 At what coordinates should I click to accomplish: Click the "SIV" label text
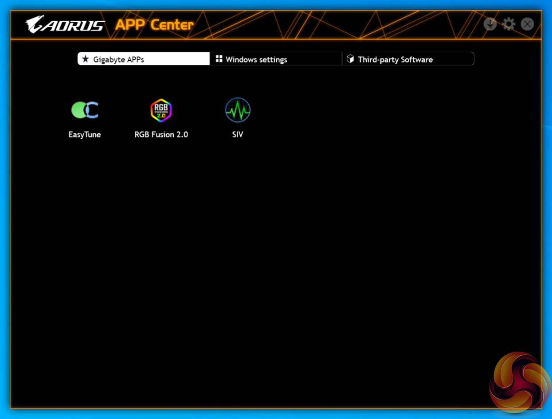click(238, 134)
